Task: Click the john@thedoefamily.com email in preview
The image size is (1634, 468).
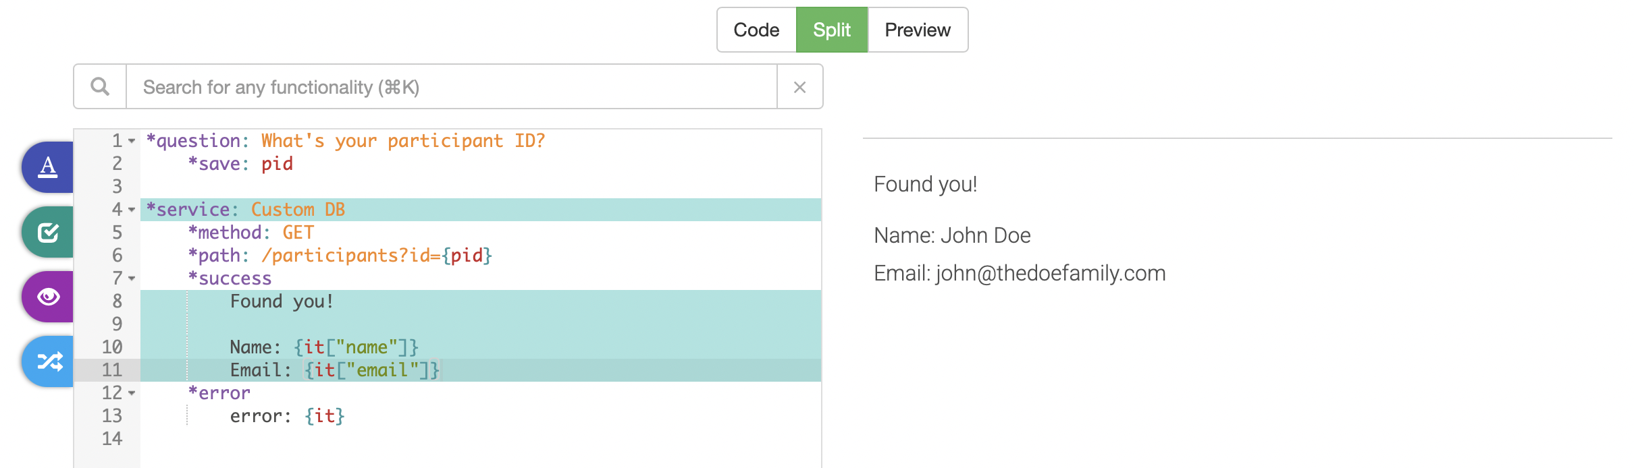Action: tap(1051, 273)
